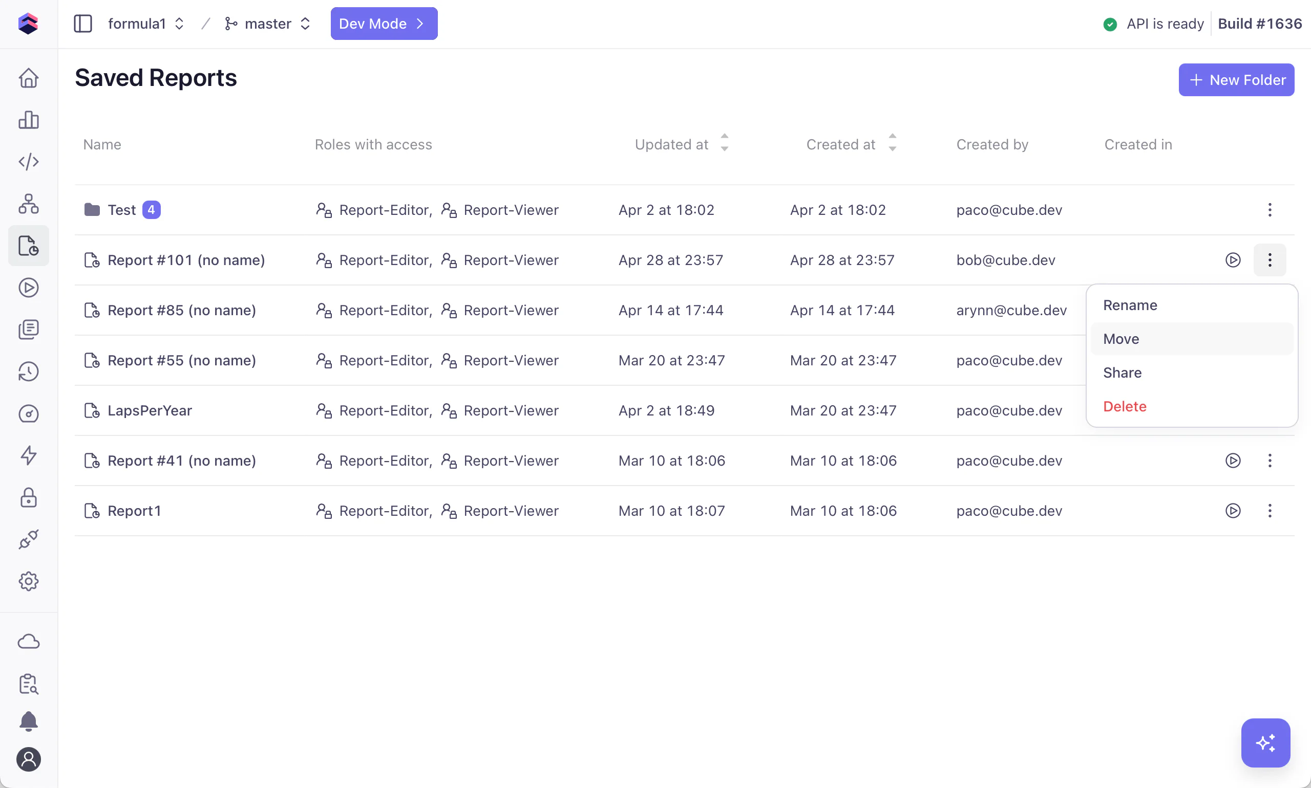Open the history clock sidebar icon

click(29, 371)
